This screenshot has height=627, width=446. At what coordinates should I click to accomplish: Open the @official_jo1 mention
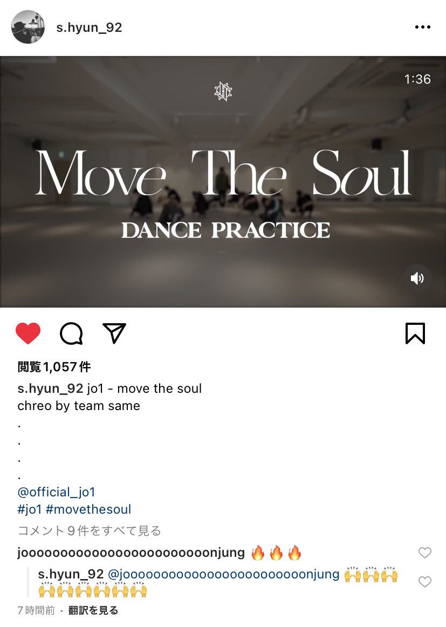click(56, 492)
